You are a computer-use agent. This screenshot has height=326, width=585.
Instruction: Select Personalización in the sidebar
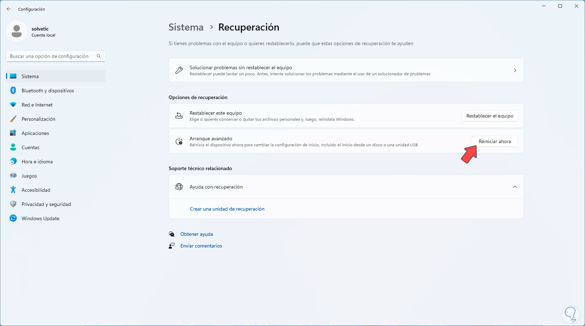pos(56,119)
